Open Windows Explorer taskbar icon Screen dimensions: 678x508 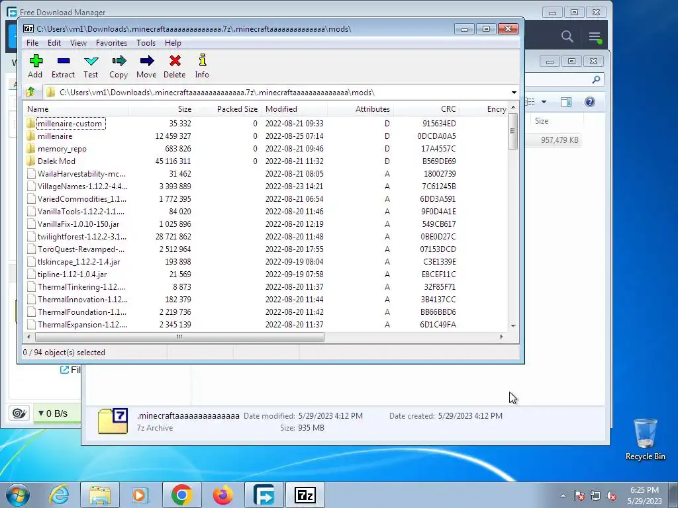(100, 495)
